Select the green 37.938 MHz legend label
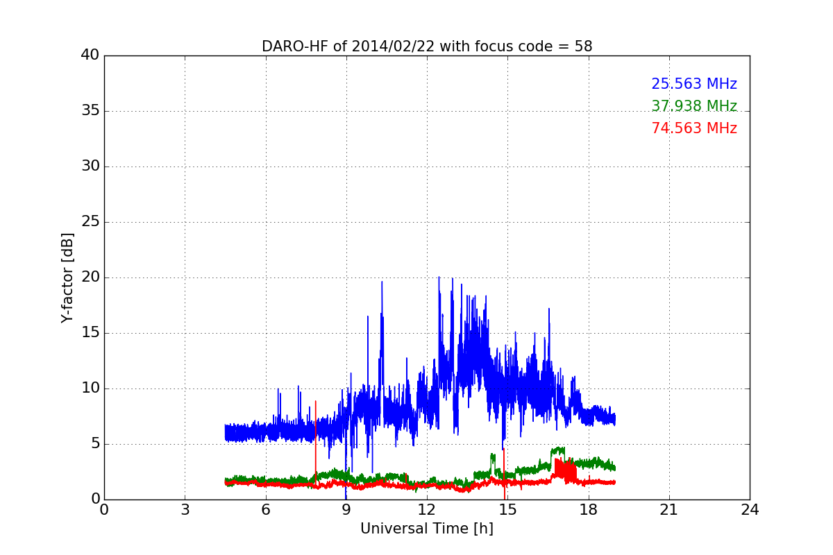833x555 pixels. (694, 106)
